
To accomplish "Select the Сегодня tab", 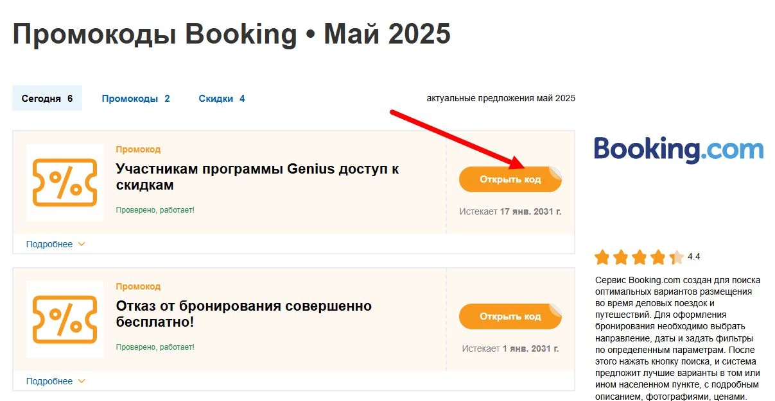I will (x=47, y=98).
